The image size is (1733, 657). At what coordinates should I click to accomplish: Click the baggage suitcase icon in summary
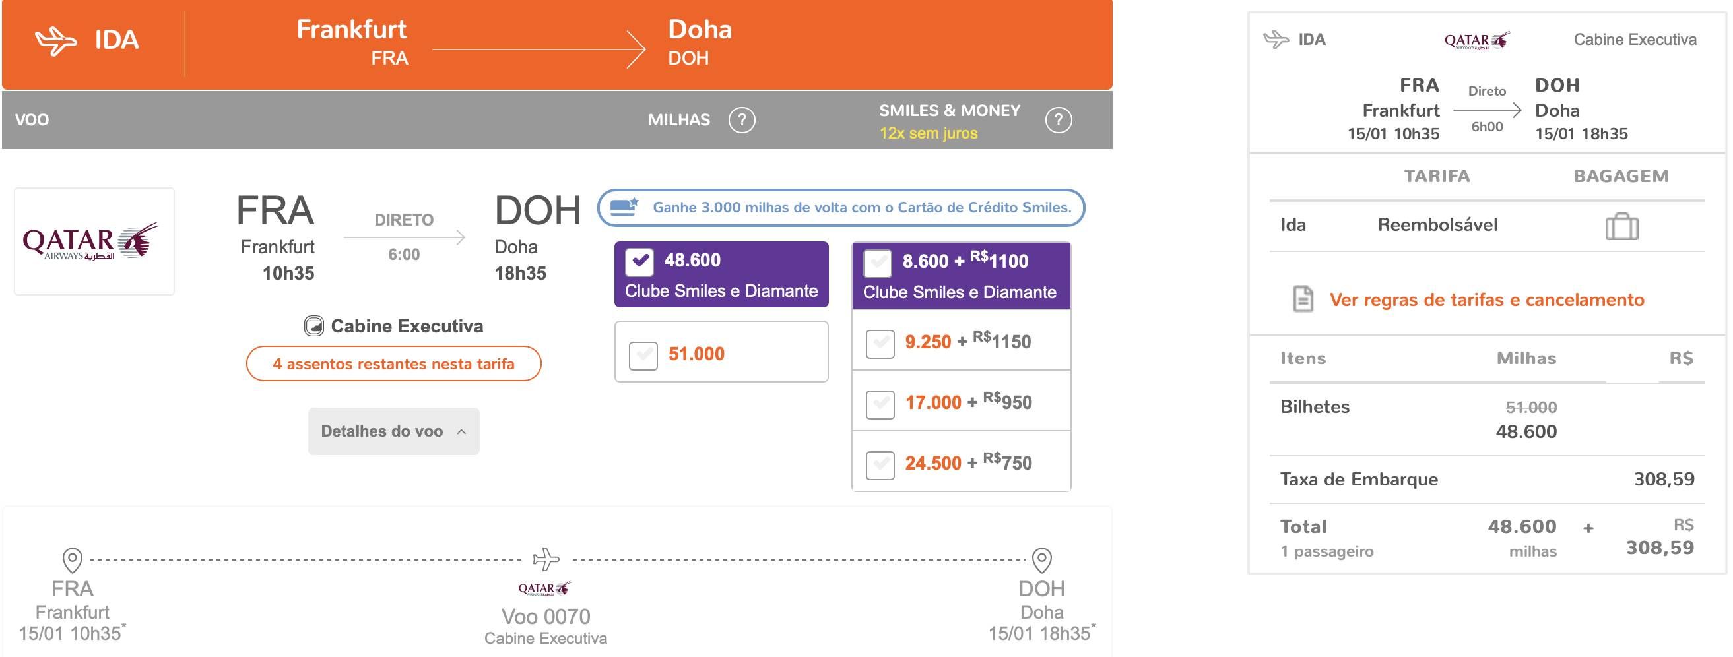[x=1621, y=227]
